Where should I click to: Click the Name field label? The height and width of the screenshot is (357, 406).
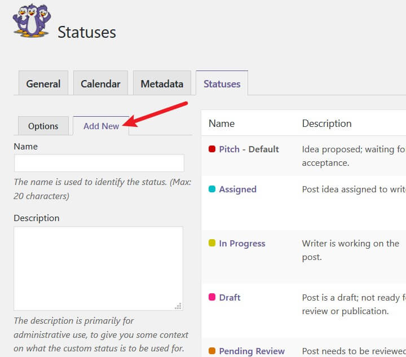coord(25,147)
